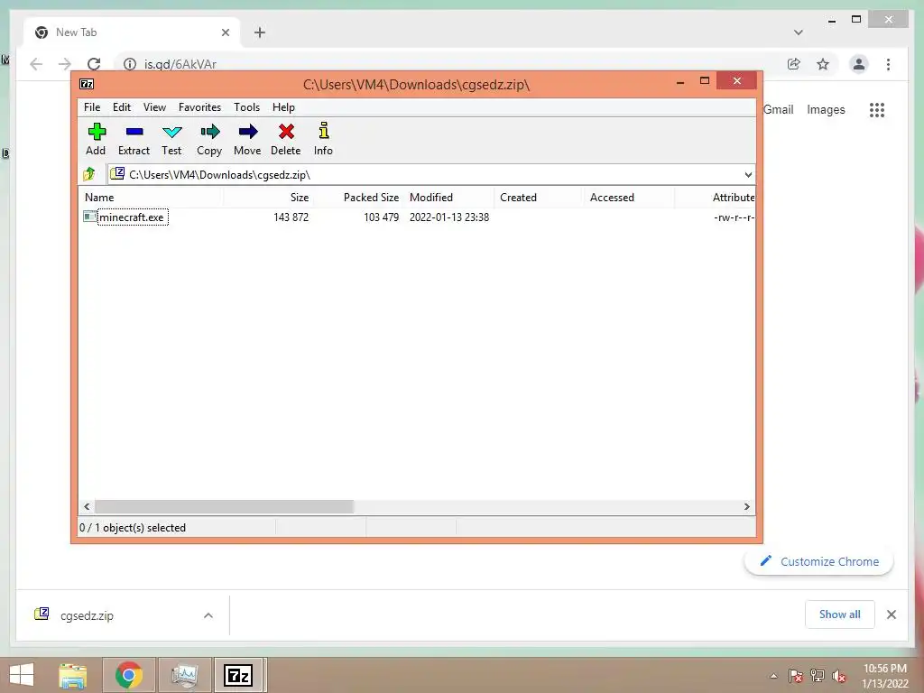Viewport: 924px width, 693px height.
Task: Click the scroll right arrow
Action: (x=746, y=507)
